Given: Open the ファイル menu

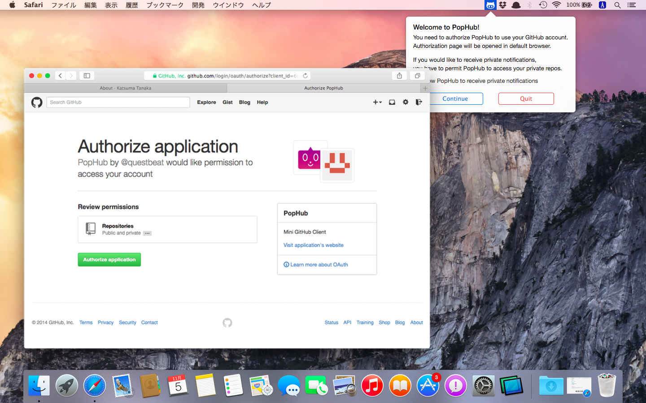Looking at the screenshot, I should coord(64,5).
